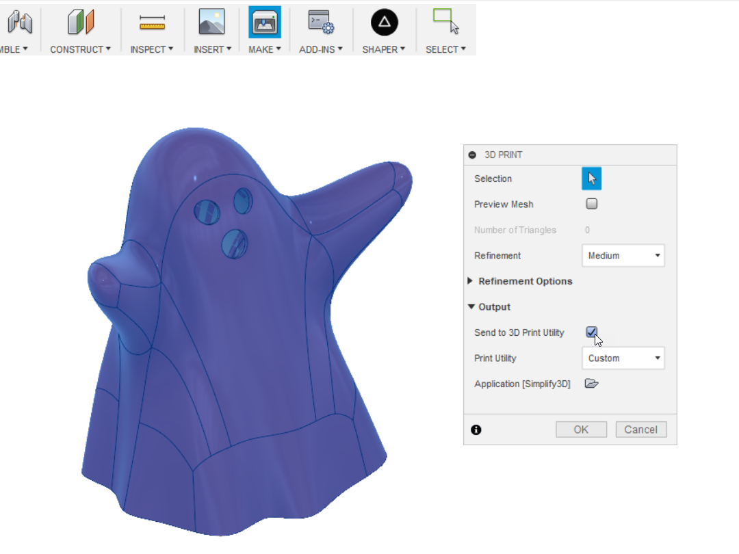Select the 3D Print icon under MAKE
The height and width of the screenshot is (554, 739).
[264, 21]
